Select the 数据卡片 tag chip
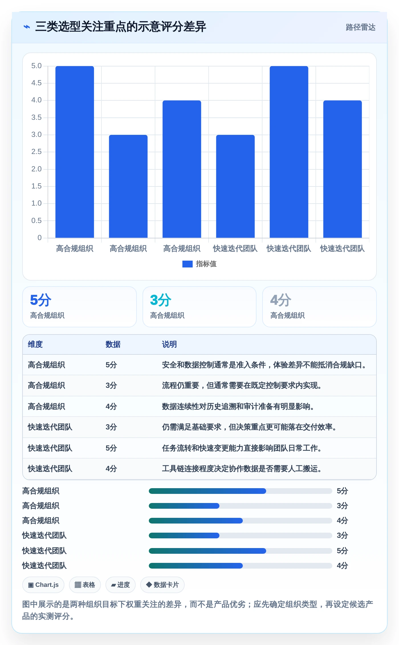This screenshot has width=399, height=645. tap(162, 585)
